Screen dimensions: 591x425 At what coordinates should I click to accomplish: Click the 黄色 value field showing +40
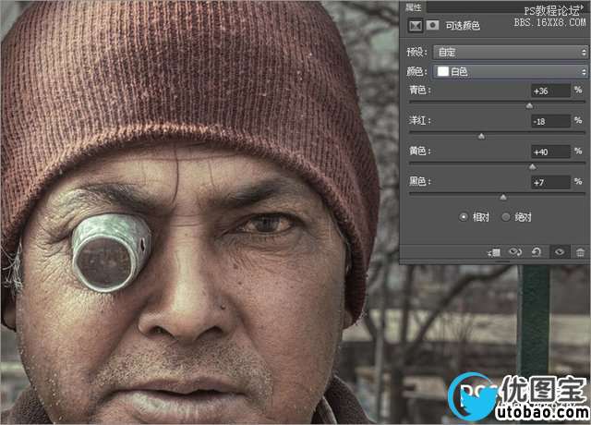pos(550,152)
